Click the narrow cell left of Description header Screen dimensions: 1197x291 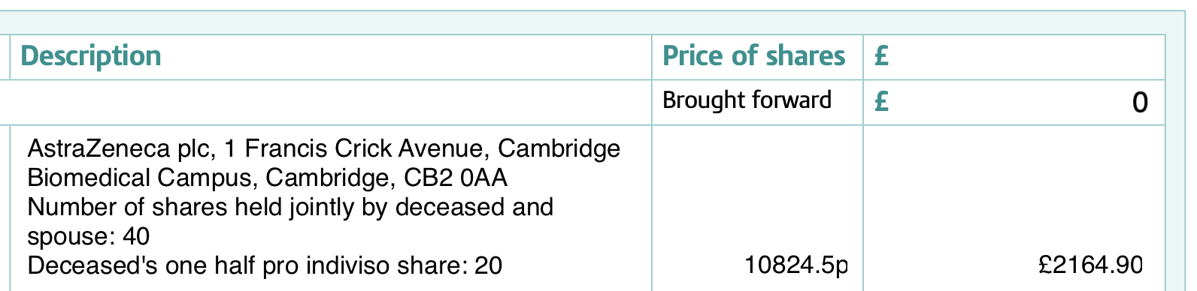5,57
